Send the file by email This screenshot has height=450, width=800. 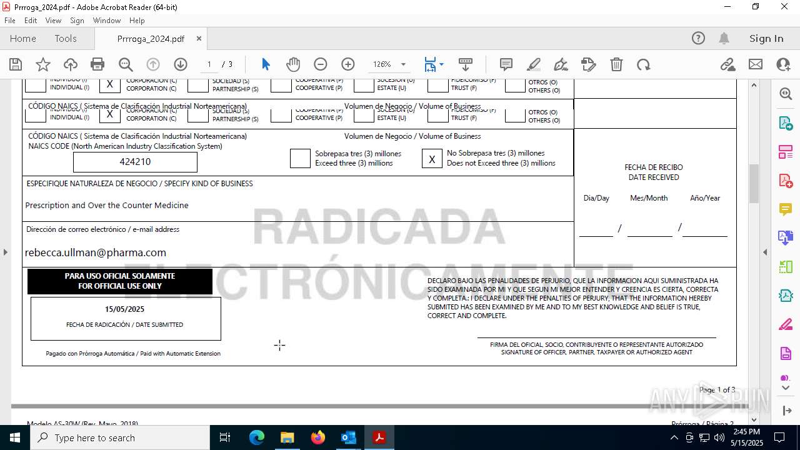coord(756,64)
